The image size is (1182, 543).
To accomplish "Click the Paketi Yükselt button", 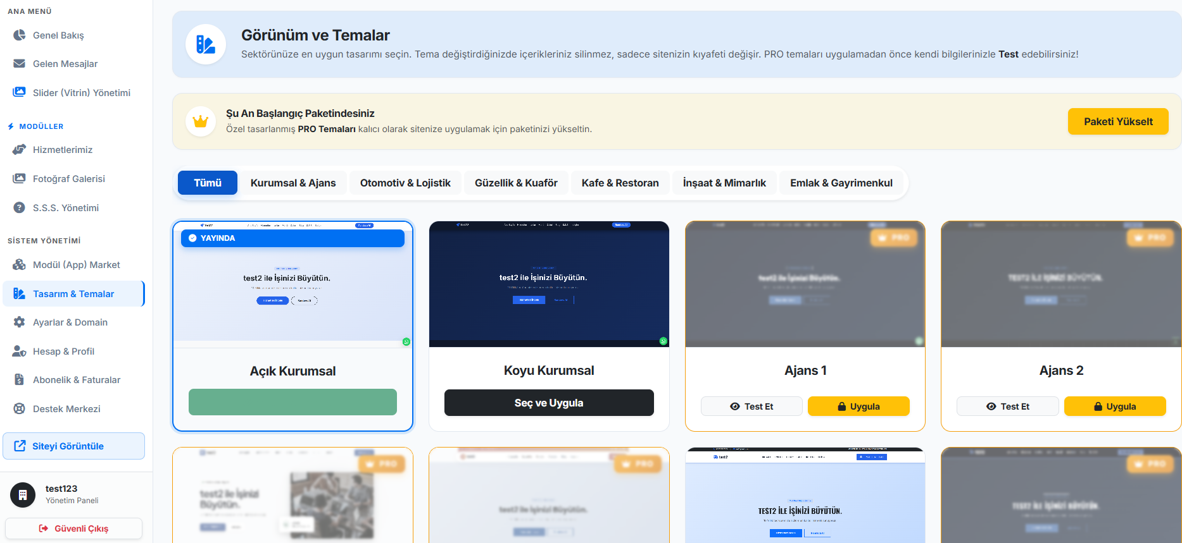I will coord(1118,121).
